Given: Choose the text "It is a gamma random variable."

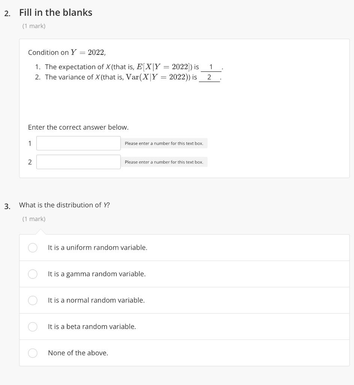Looking at the screenshot, I should tap(97, 274).
